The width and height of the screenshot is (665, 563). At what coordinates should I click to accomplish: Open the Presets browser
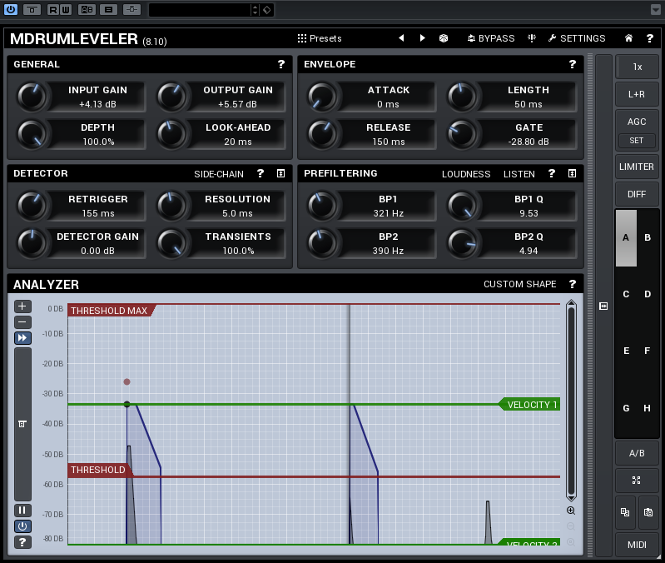tap(320, 38)
